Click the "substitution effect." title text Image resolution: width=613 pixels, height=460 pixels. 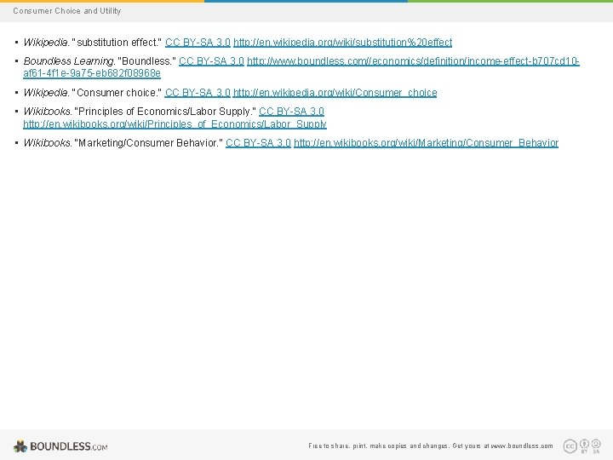[117, 43]
